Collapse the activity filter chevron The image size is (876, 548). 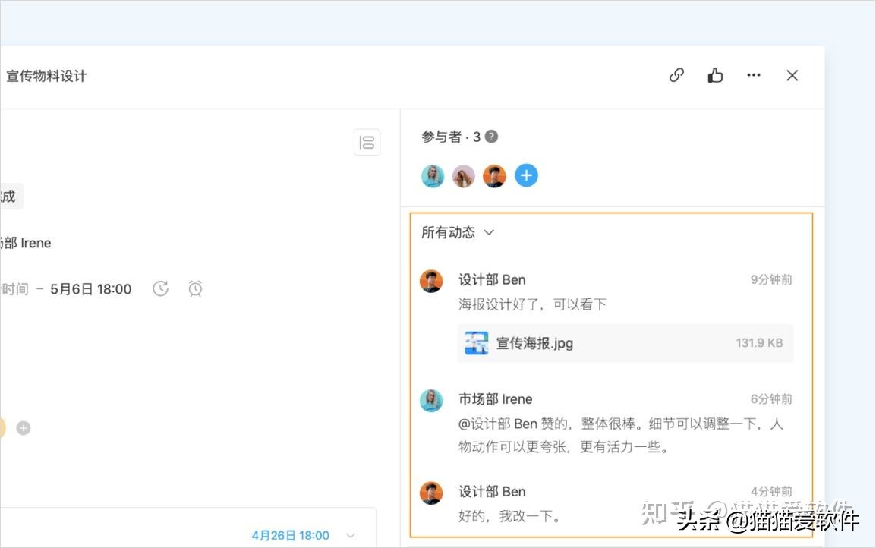click(488, 233)
